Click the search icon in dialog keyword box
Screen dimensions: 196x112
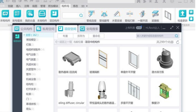pos(177,36)
